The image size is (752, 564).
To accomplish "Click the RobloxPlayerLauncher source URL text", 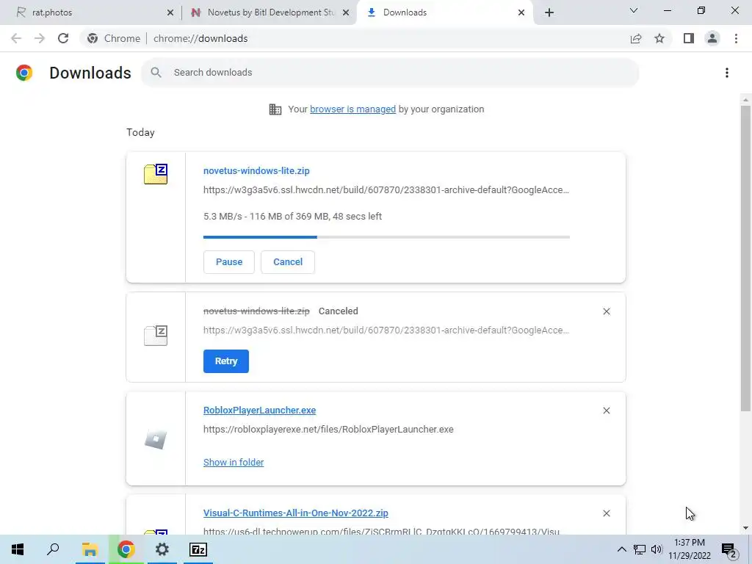I will 328,429.
